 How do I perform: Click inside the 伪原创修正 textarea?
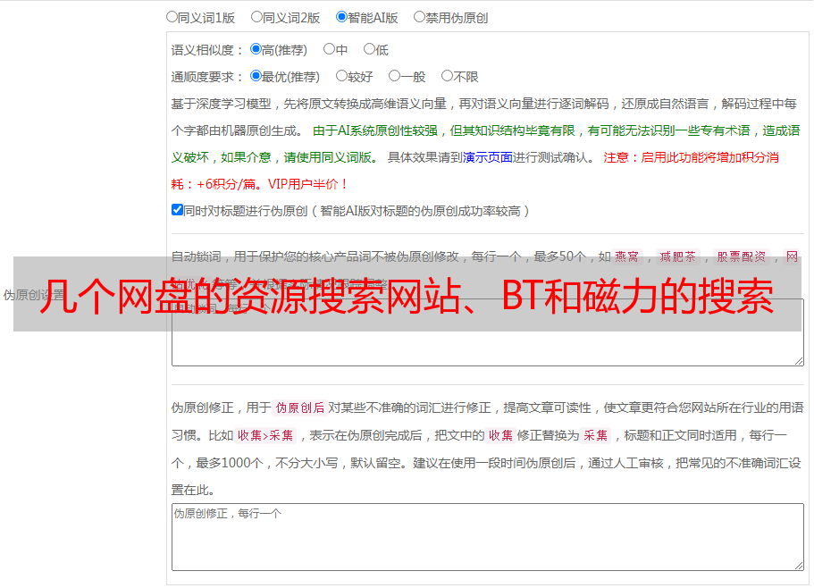pos(488,537)
